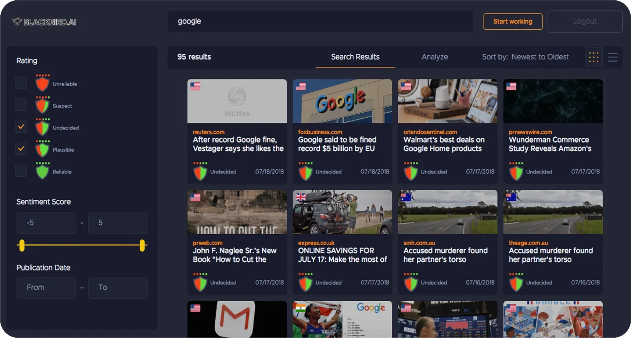Switch to the Analyze tab

point(434,57)
